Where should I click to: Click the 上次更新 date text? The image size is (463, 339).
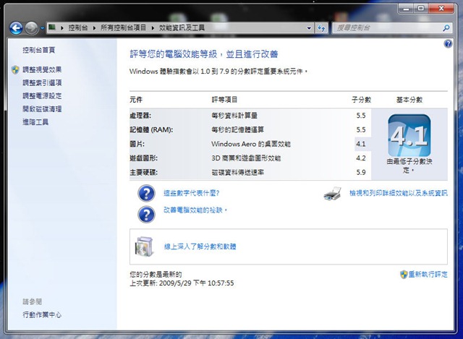pos(182,283)
